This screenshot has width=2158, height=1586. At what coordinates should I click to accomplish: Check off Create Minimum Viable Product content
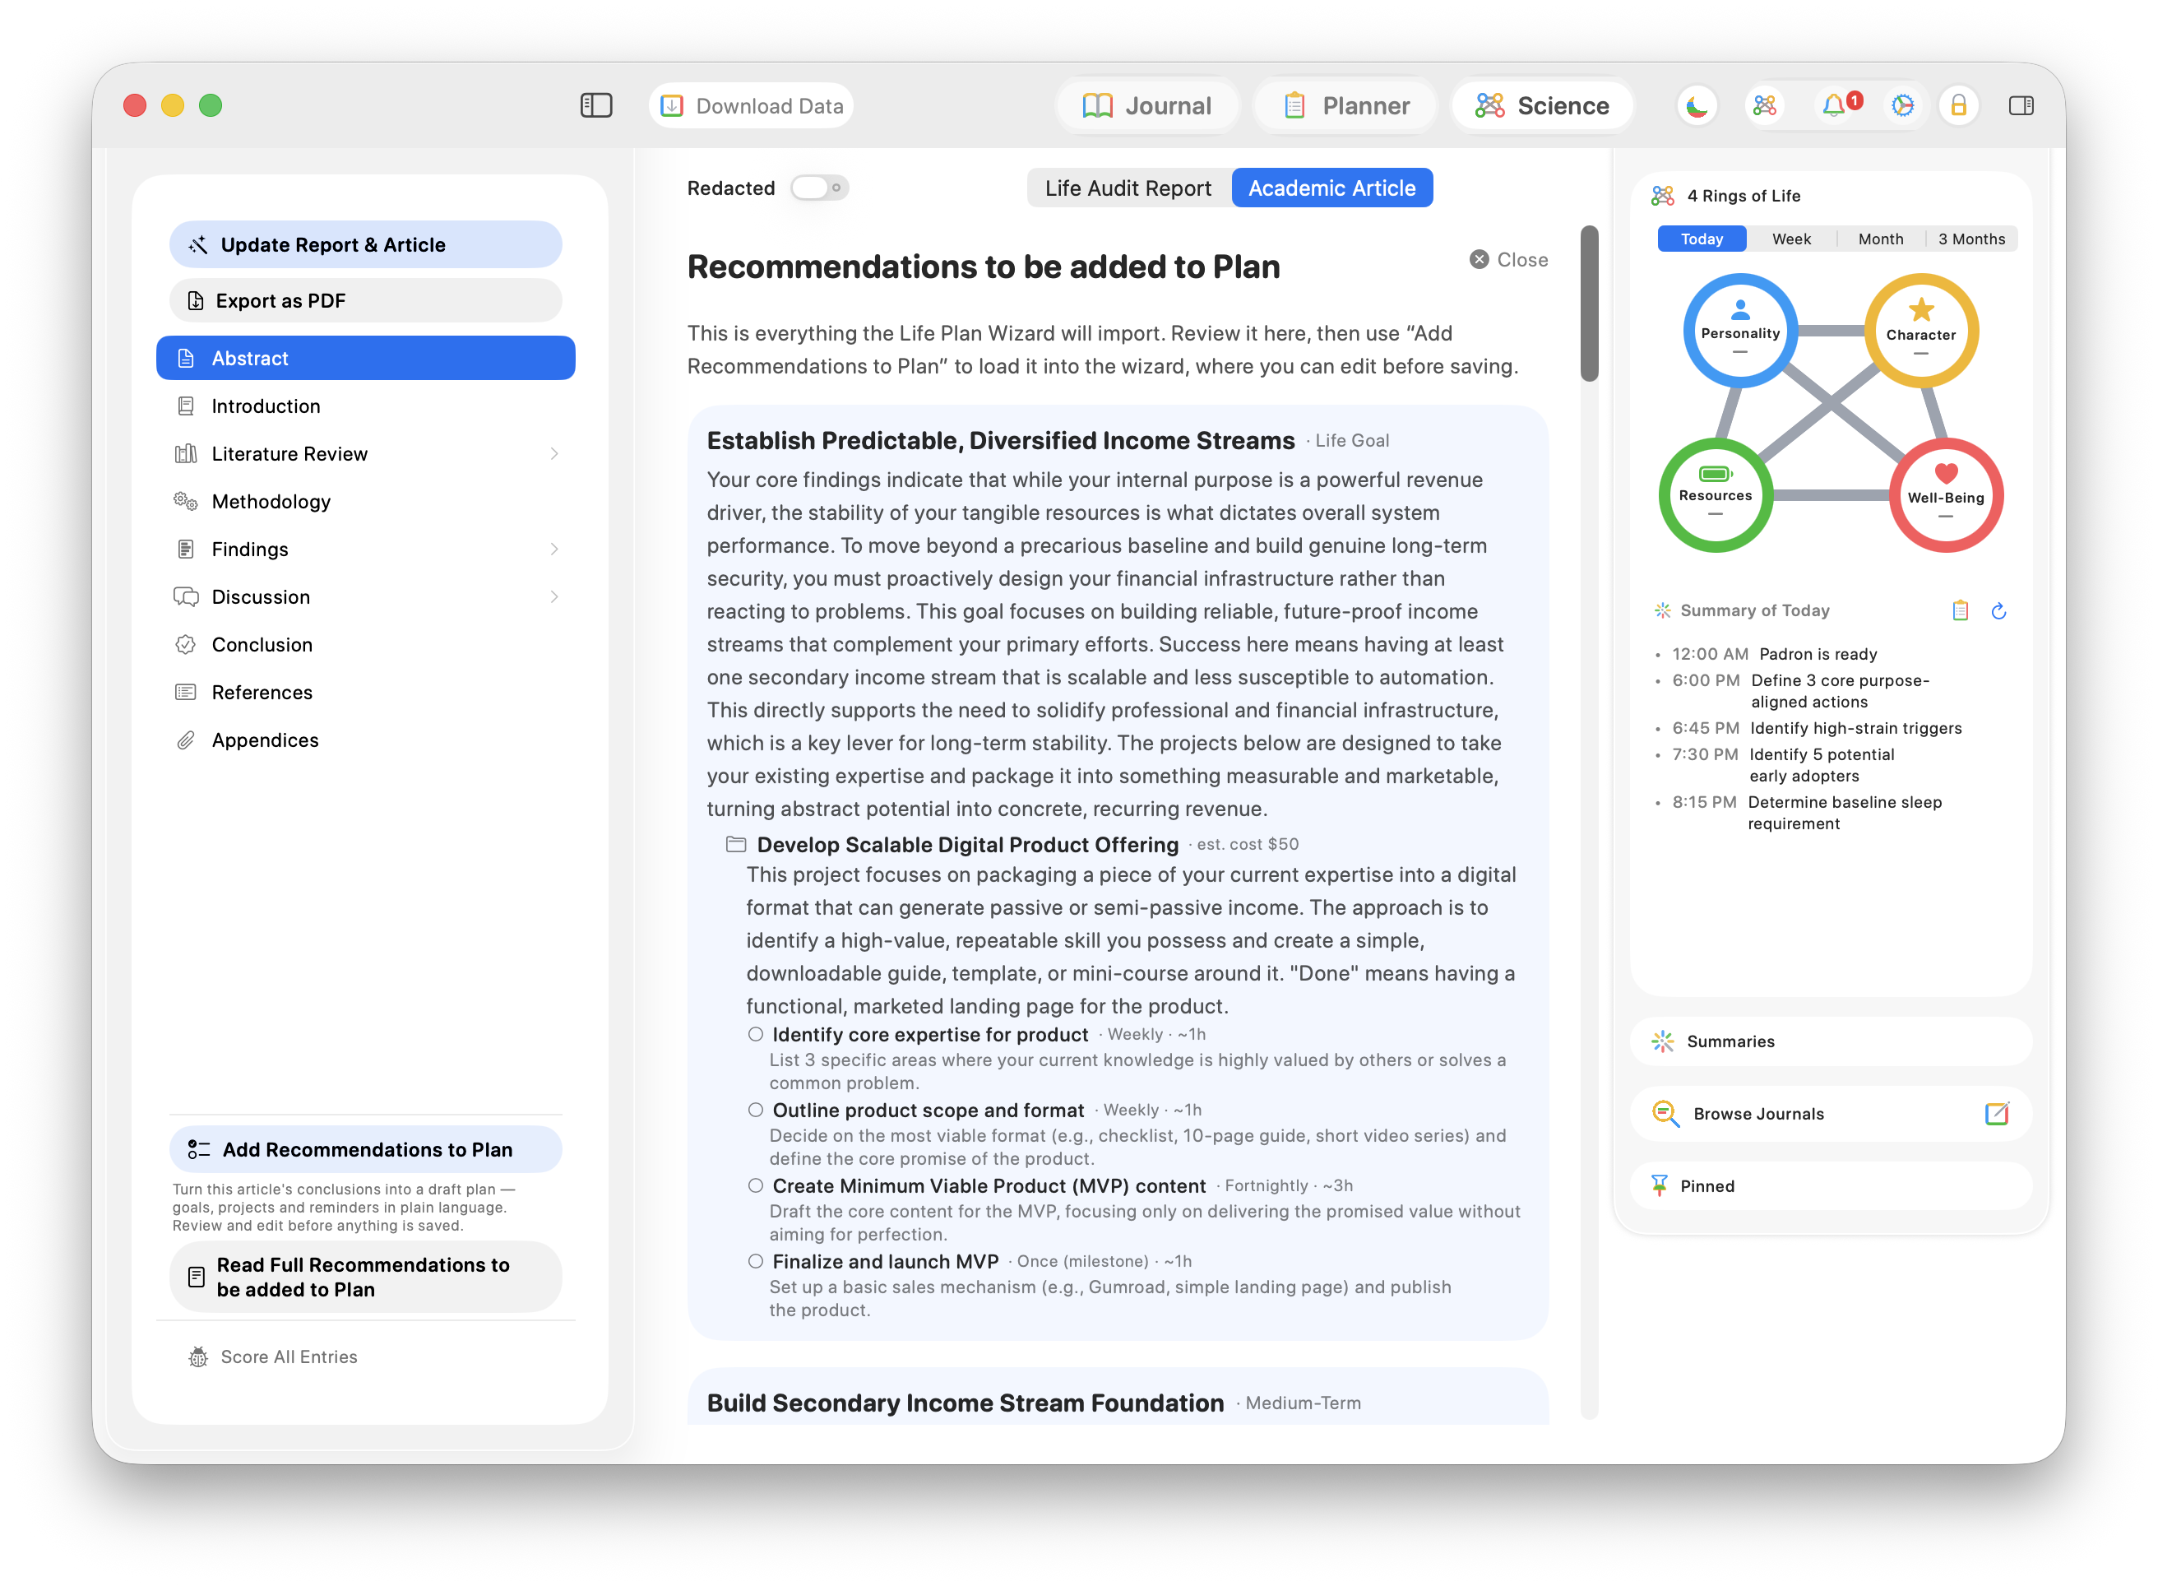tap(756, 1186)
